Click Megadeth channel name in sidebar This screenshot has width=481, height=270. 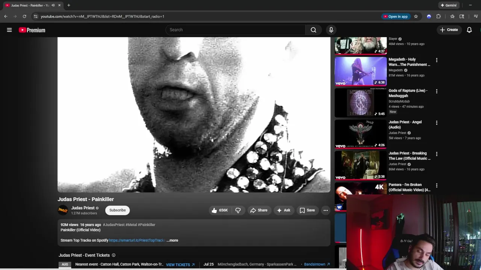(x=396, y=70)
